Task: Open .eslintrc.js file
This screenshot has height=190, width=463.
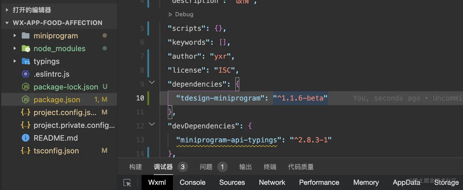Action: pos(51,74)
